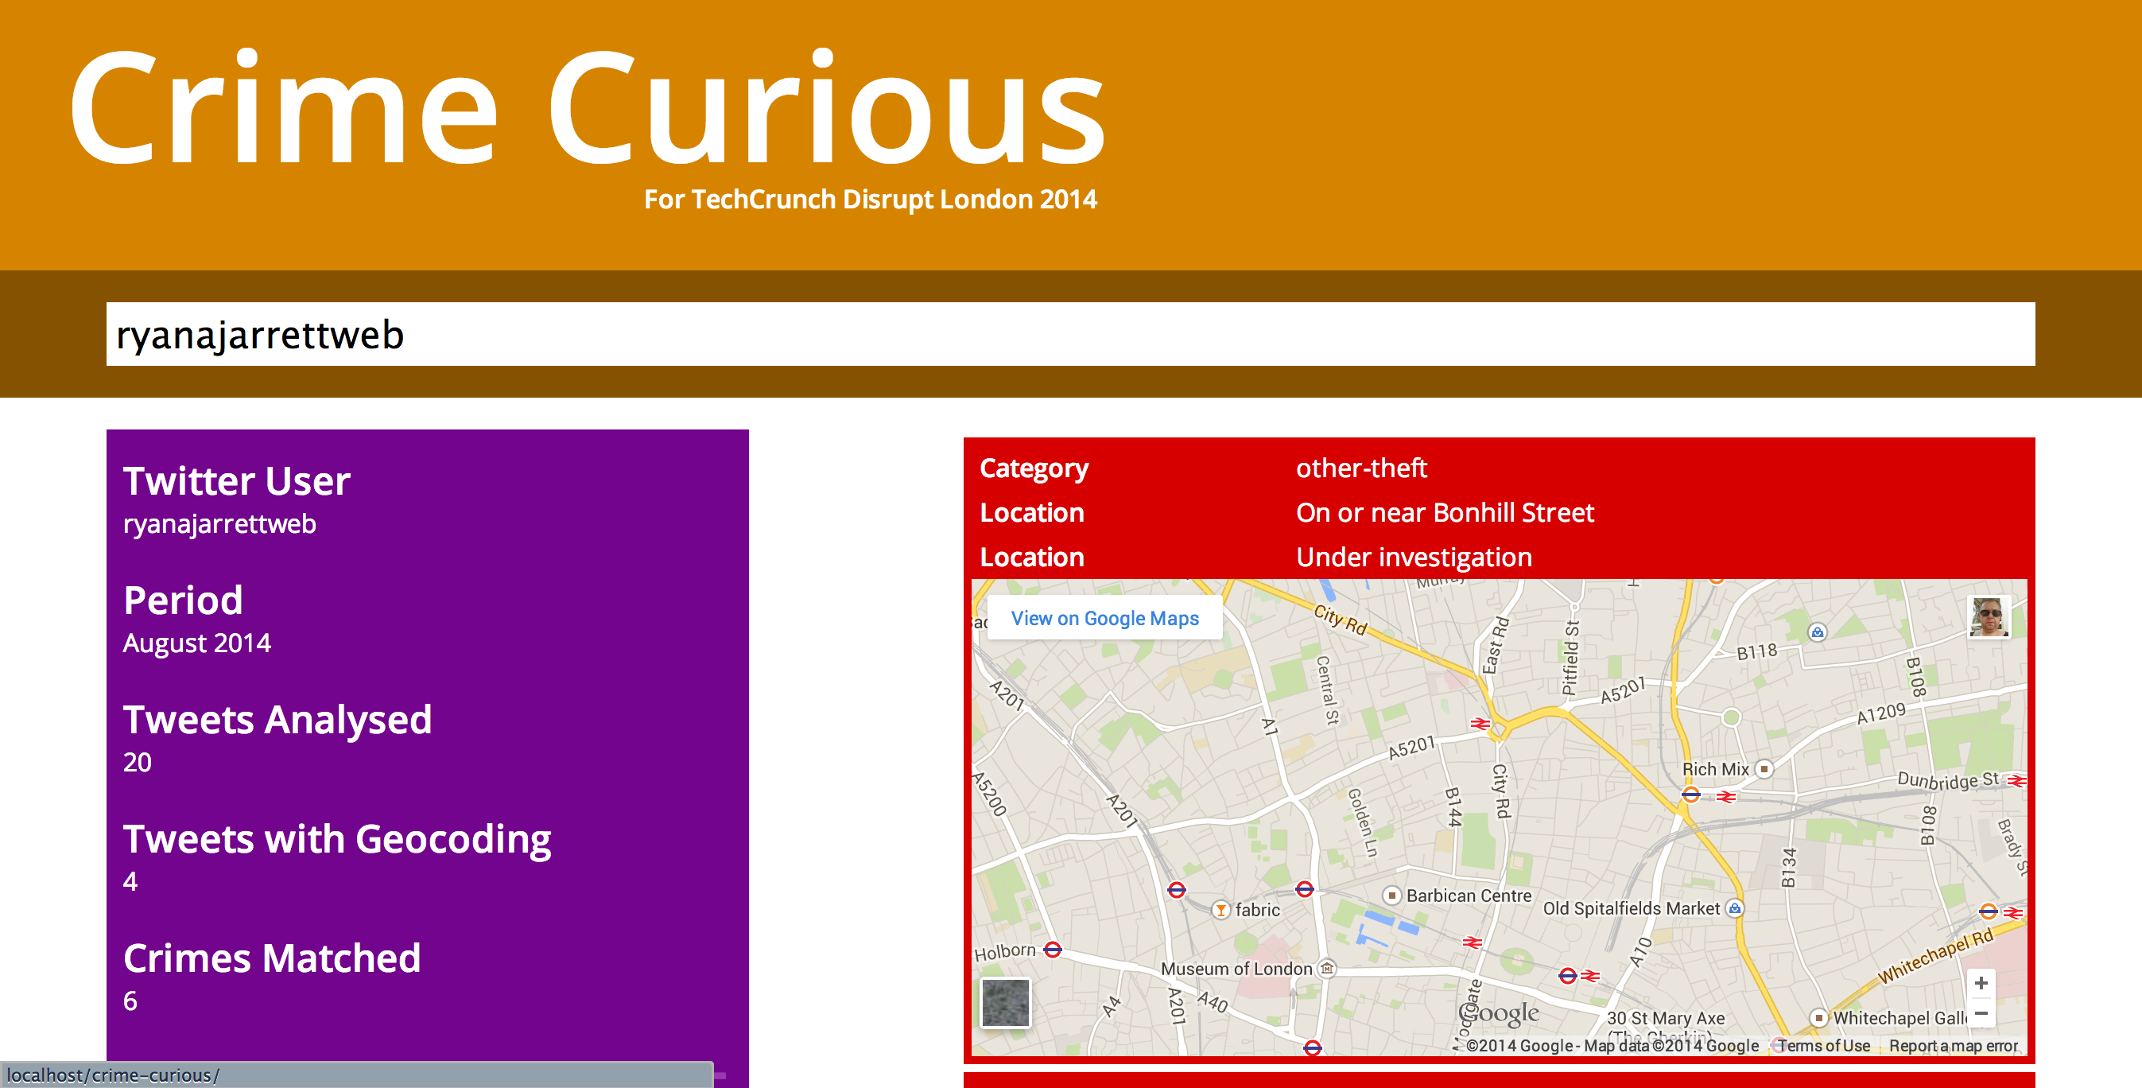The image size is (2142, 1088).
Task: Click the zoom out minus button on map
Action: pyautogui.click(x=1981, y=1013)
